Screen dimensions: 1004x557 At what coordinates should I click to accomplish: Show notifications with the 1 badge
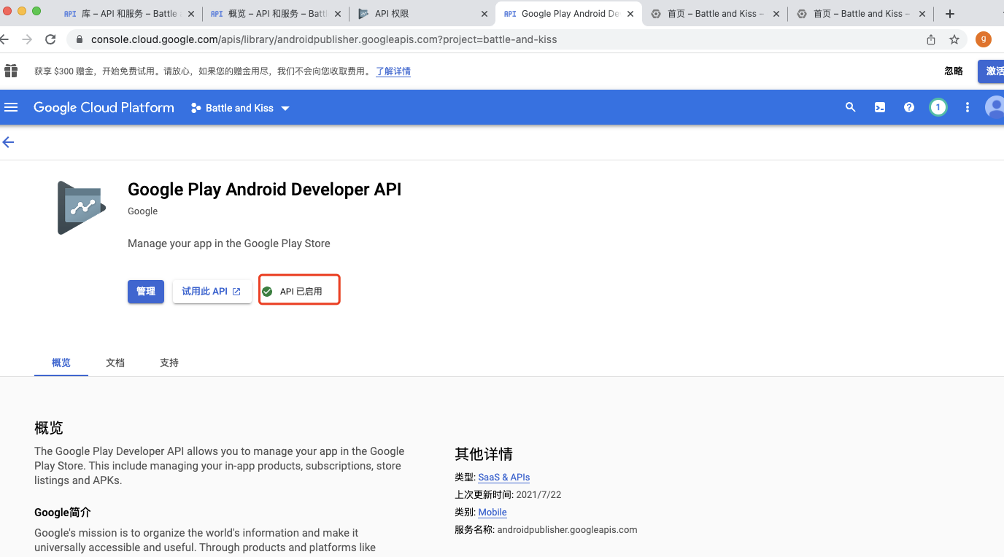(938, 107)
